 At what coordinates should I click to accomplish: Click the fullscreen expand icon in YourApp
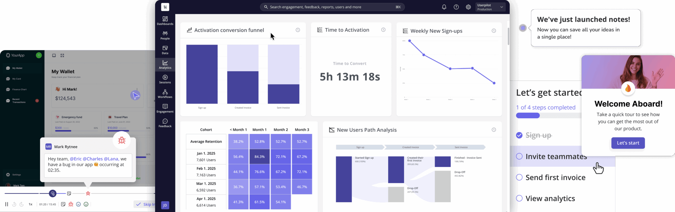(62, 55)
